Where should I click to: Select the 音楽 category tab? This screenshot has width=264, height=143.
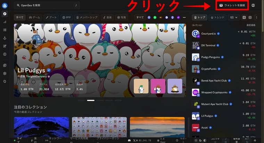point(107,17)
